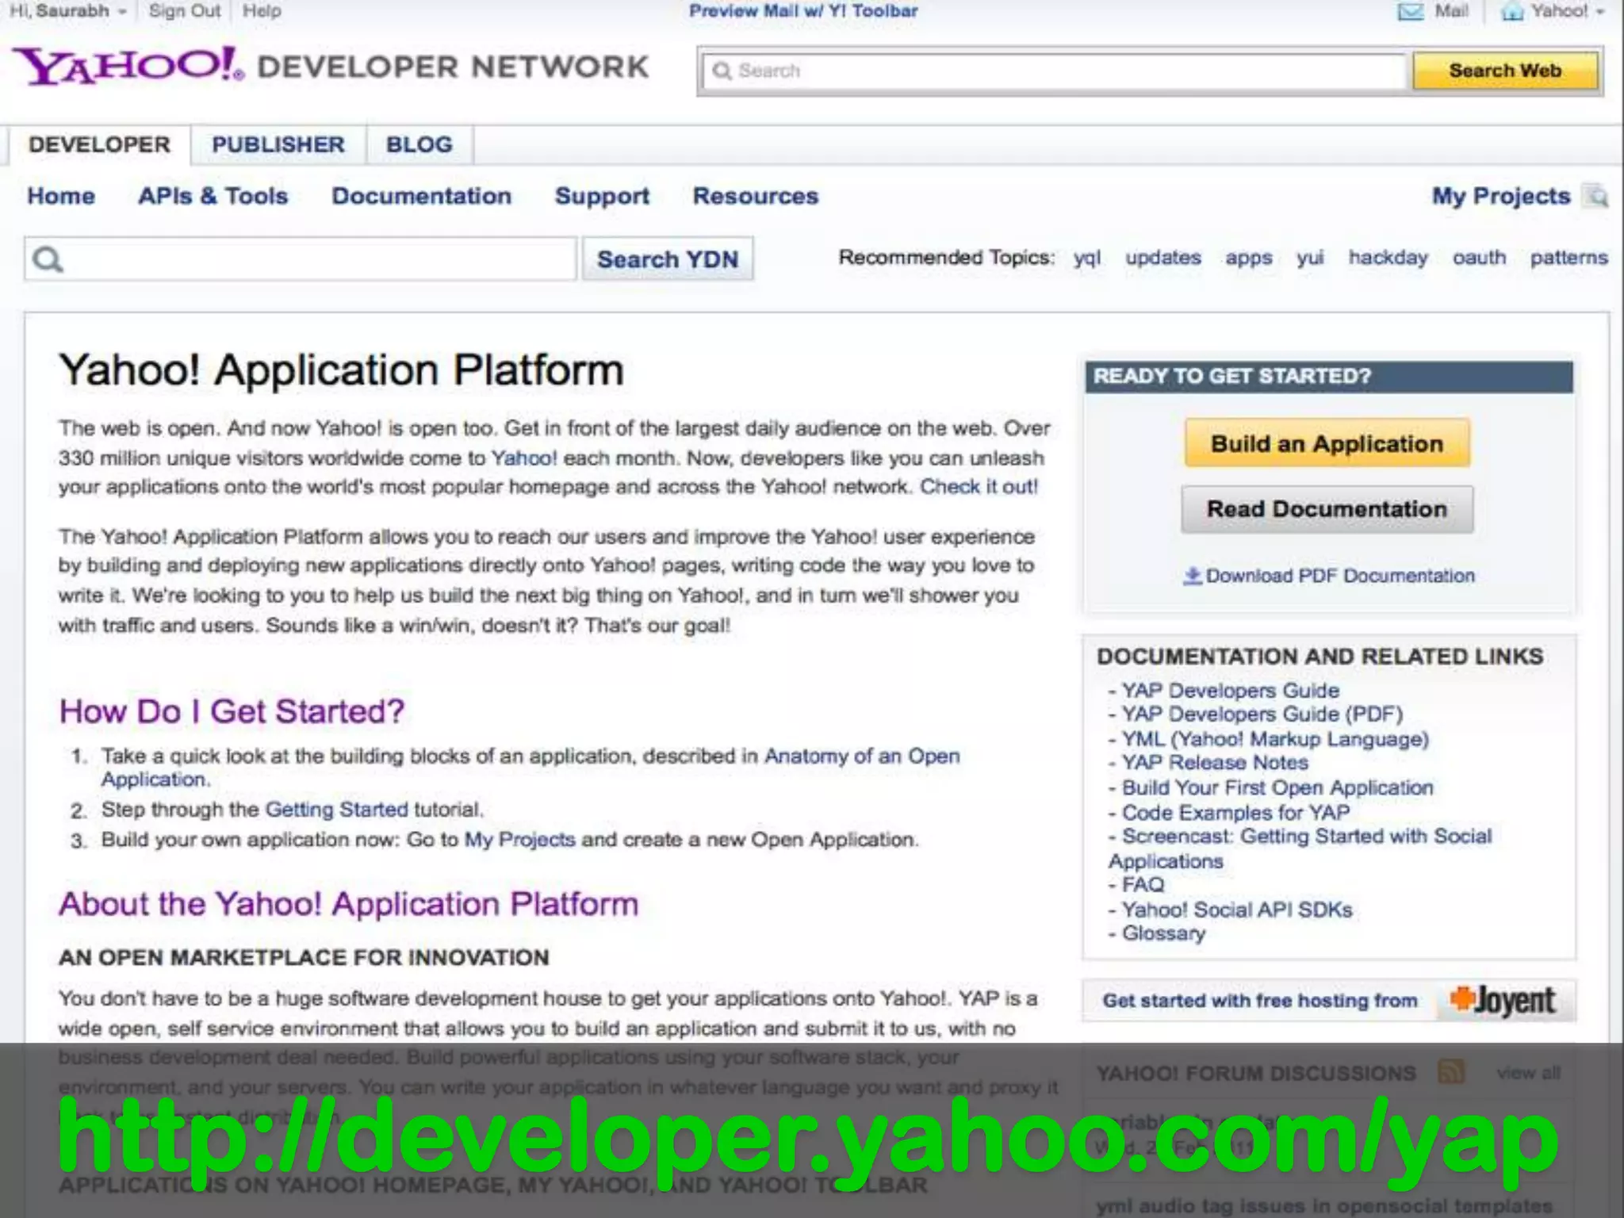Click the Search Web button
1624x1218 pixels.
[x=1505, y=71]
